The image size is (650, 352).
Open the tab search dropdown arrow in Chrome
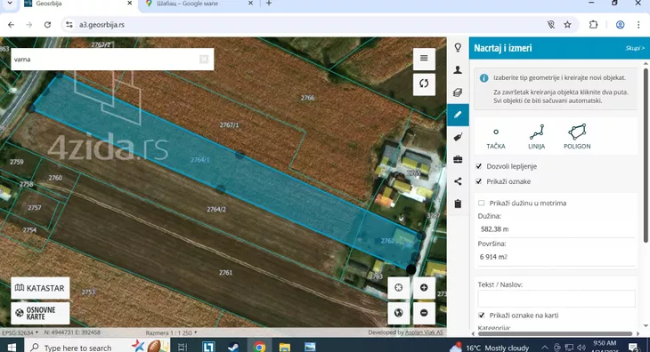10,4
